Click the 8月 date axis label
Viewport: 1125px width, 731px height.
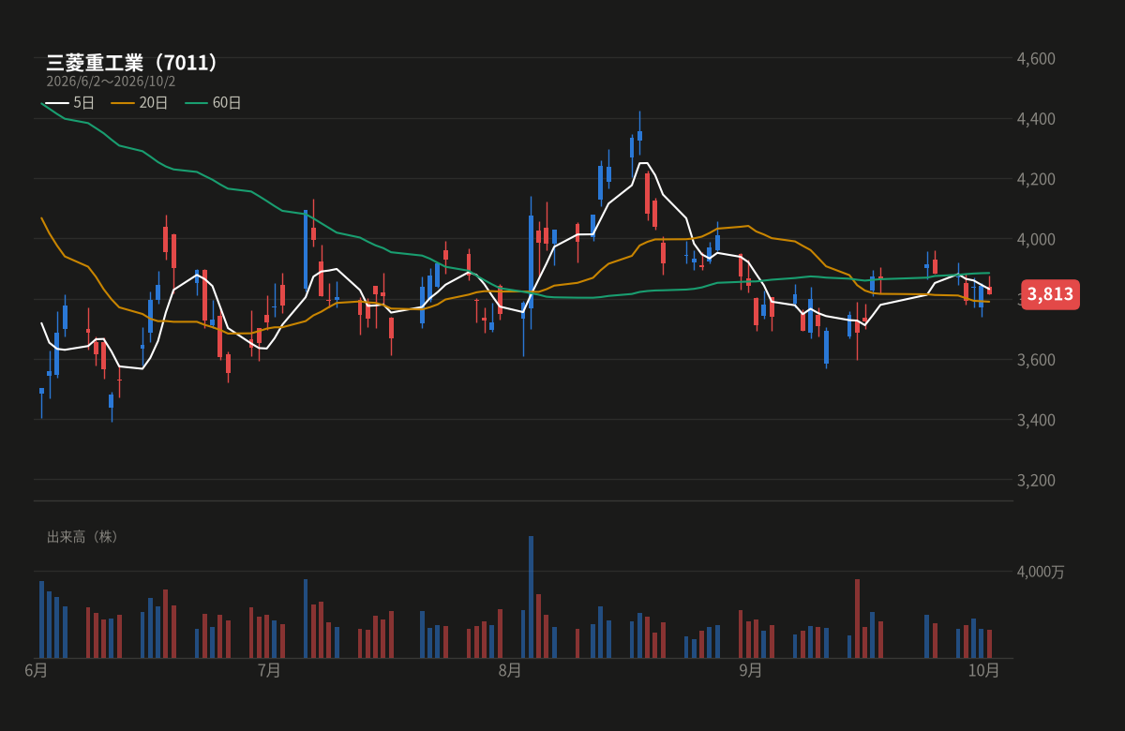(510, 670)
